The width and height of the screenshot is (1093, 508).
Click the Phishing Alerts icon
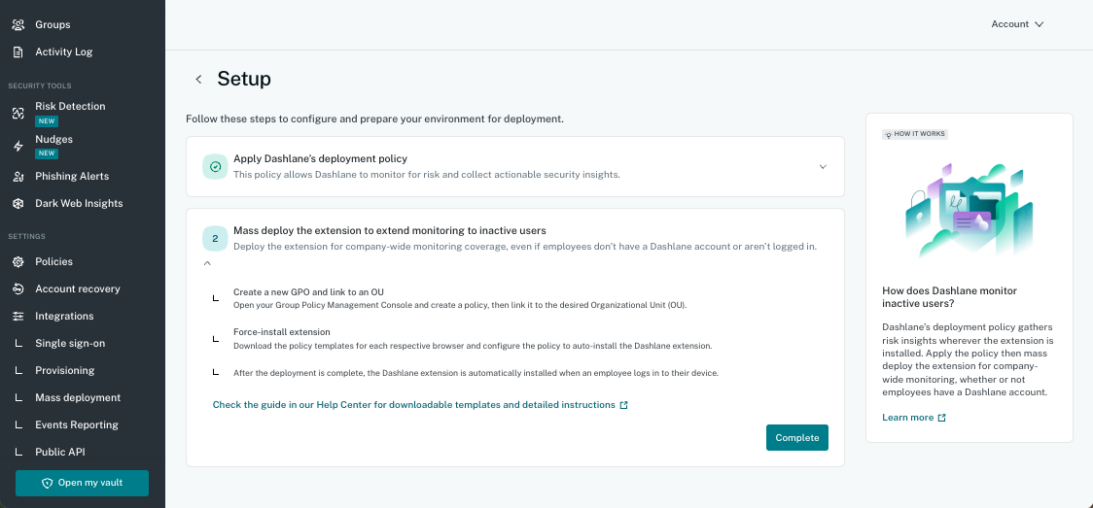pyautogui.click(x=18, y=177)
